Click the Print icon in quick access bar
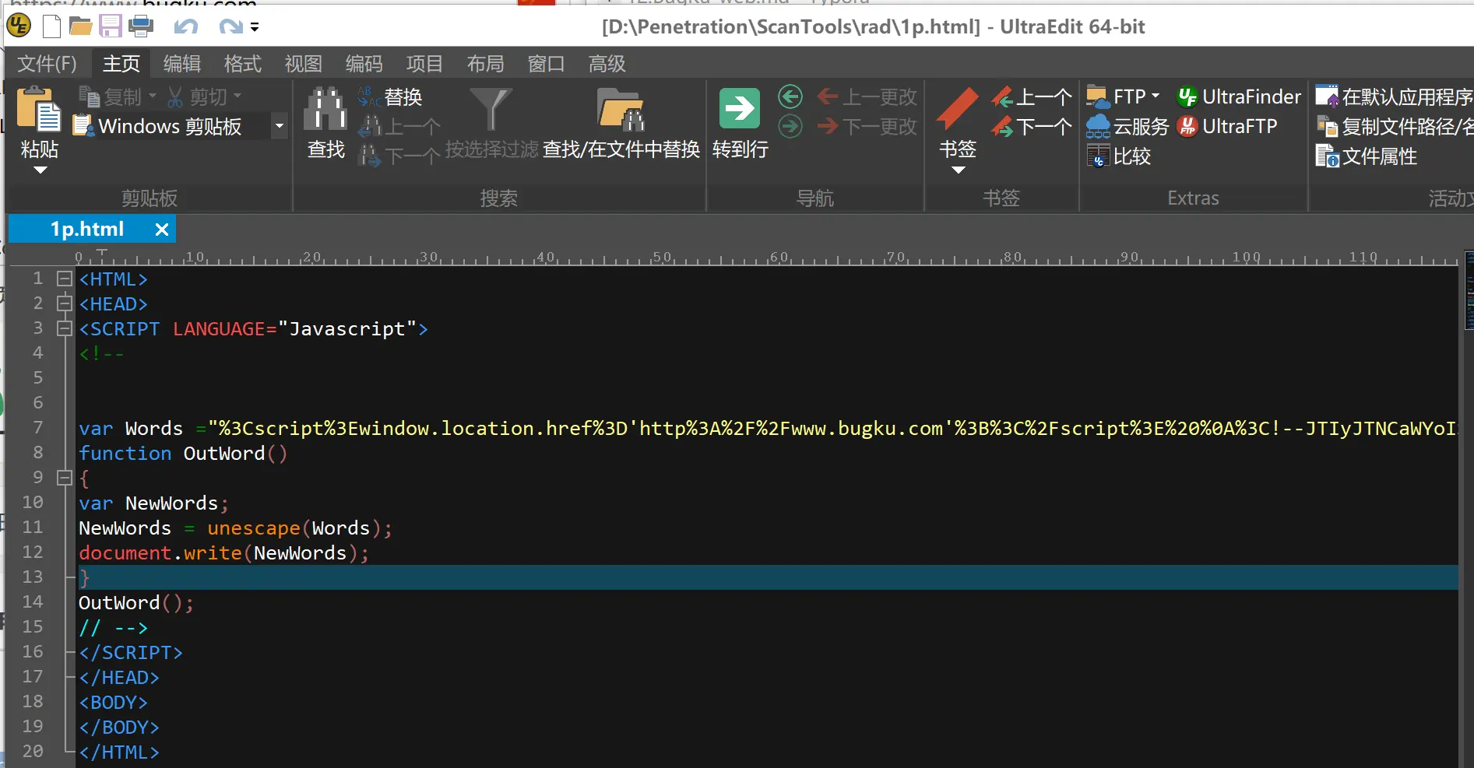This screenshot has height=768, width=1474. point(141,26)
